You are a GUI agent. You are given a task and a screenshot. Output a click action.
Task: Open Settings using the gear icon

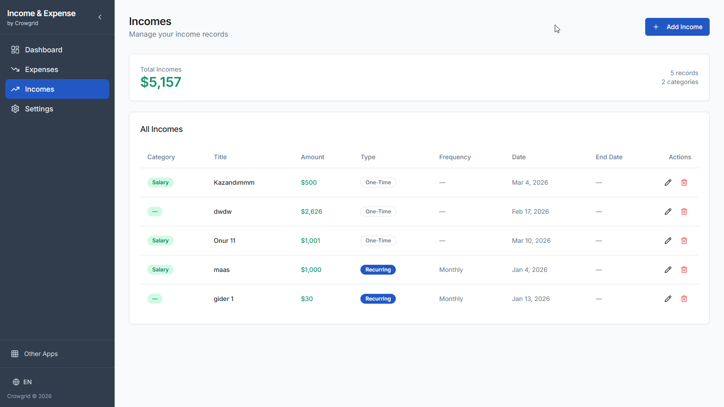[x=15, y=109]
